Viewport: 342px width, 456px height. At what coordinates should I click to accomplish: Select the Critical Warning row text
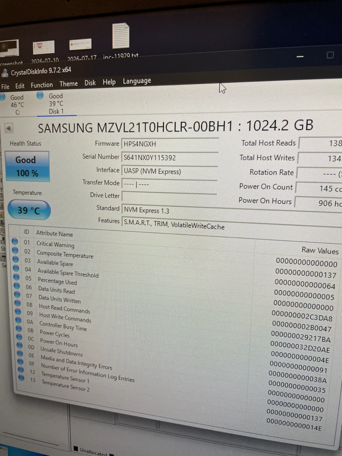pos(55,244)
